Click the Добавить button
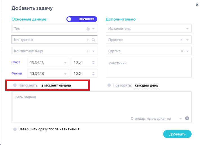This screenshot has height=145, width=202. click(177, 134)
